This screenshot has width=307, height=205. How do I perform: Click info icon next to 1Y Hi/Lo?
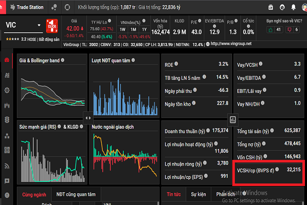pyautogui.click(x=109, y=20)
